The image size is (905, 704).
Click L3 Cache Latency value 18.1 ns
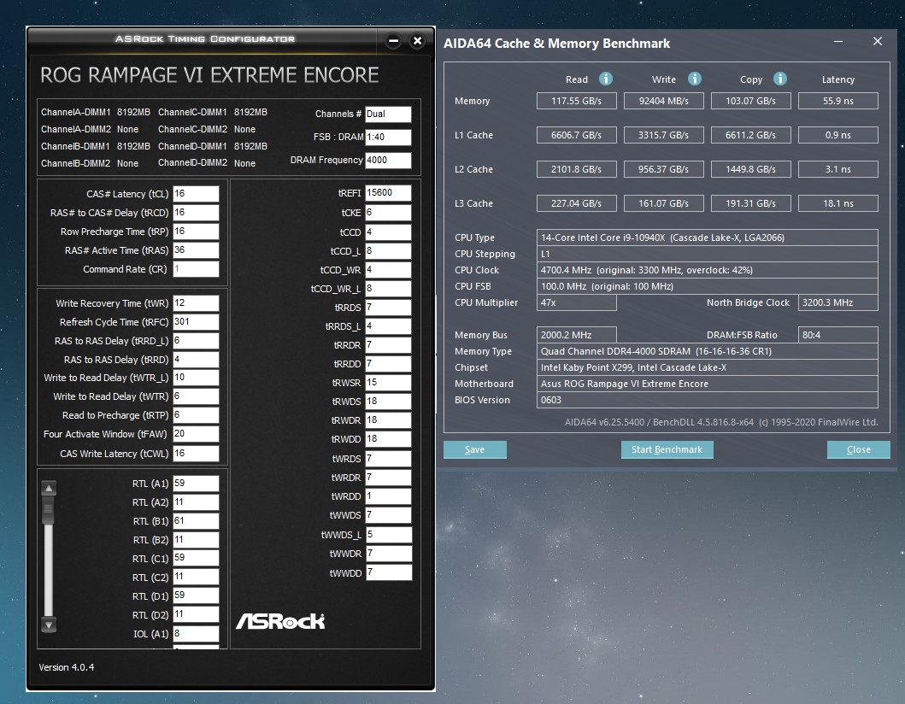click(838, 203)
